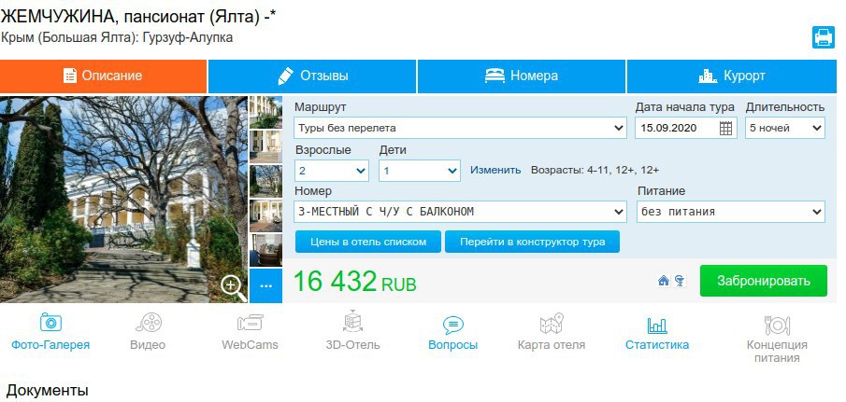This screenshot has height=402, width=846.
Task: Click the Фото-Галерея text link
Action: pyautogui.click(x=50, y=345)
